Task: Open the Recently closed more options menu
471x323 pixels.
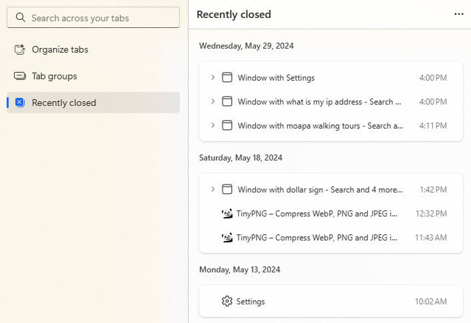Action: click(458, 14)
